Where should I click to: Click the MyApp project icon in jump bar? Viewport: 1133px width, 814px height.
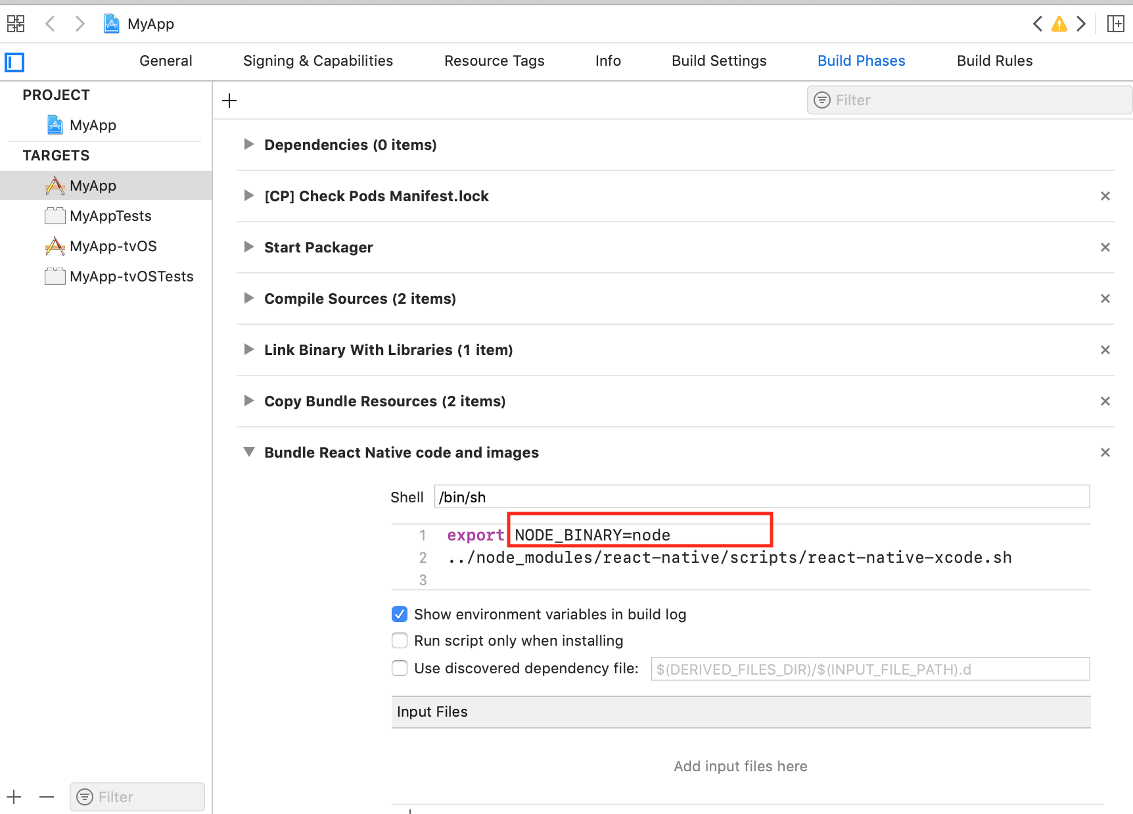(112, 24)
